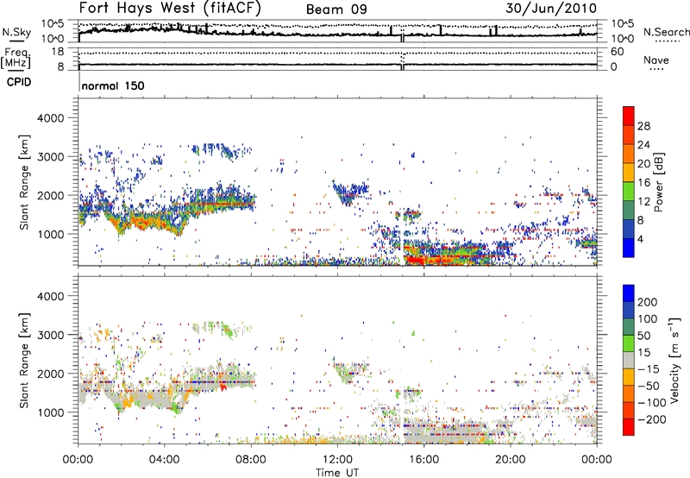The image size is (690, 478).
Task: Click the 'Nave' legend label
Action: [x=656, y=60]
